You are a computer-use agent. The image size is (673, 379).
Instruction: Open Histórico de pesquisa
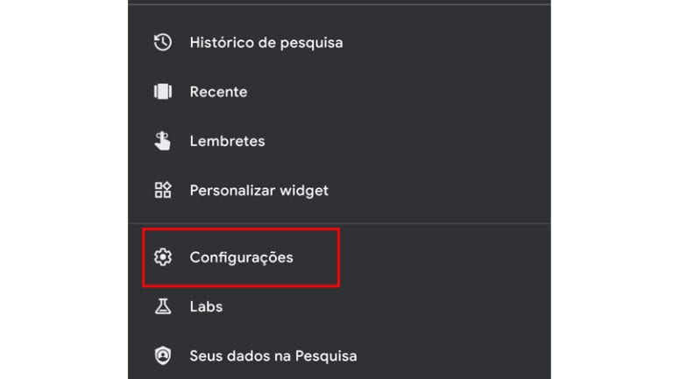tap(266, 42)
